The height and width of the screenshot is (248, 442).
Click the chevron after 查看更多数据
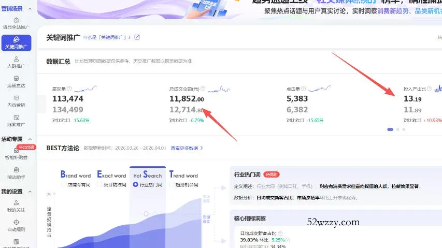tap(202, 148)
